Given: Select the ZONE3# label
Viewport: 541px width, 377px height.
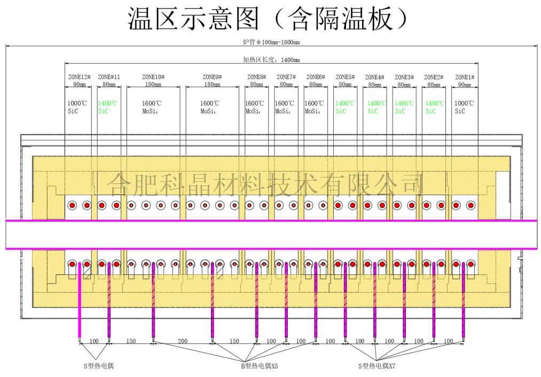Looking at the screenshot, I should pos(404,77).
